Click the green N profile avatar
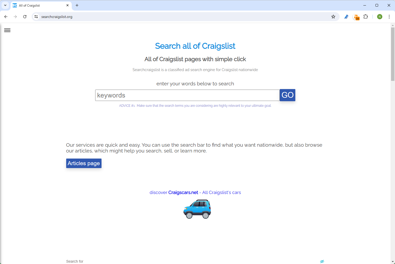Image resolution: width=395 pixels, height=264 pixels. [x=379, y=16]
